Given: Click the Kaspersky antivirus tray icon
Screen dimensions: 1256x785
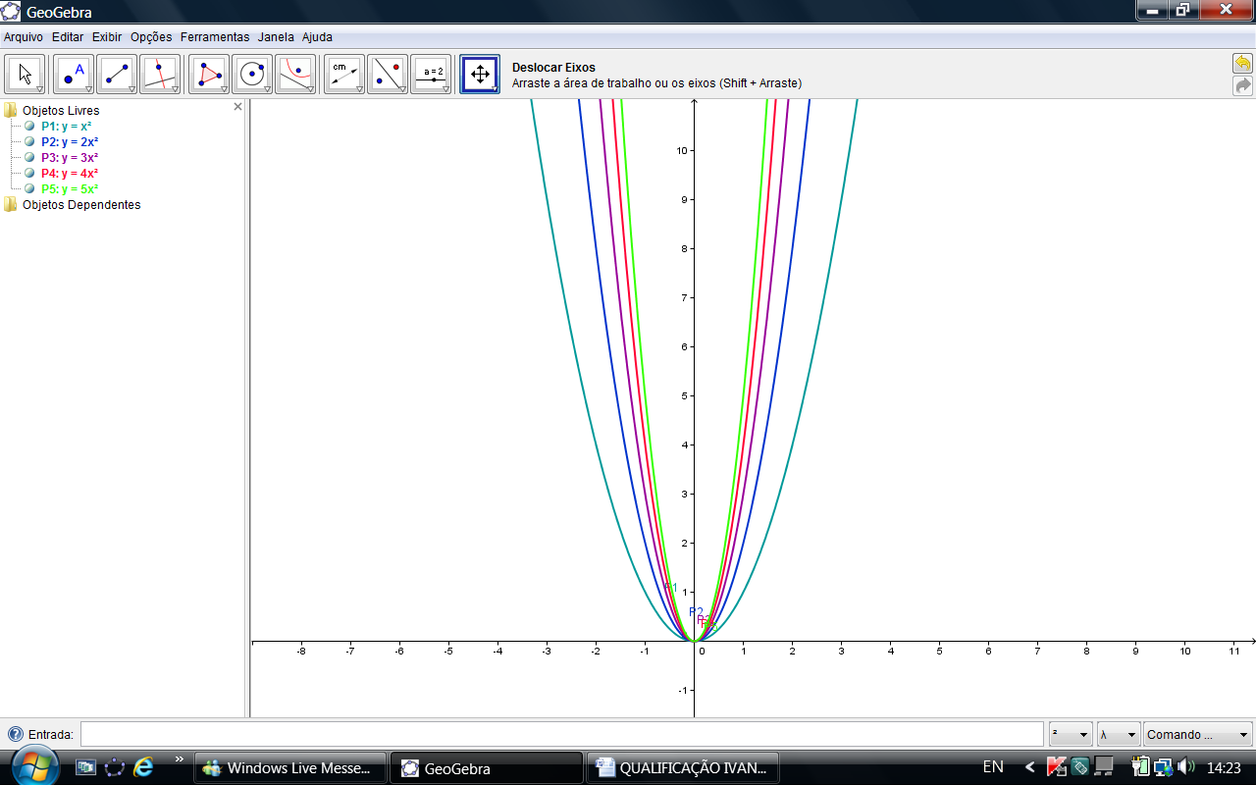Looking at the screenshot, I should click(x=1057, y=766).
